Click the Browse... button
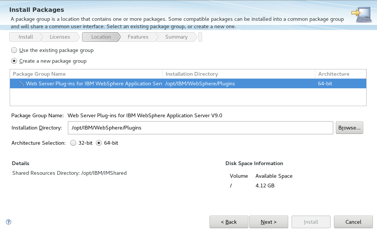This screenshot has height=233, width=377. (350, 128)
